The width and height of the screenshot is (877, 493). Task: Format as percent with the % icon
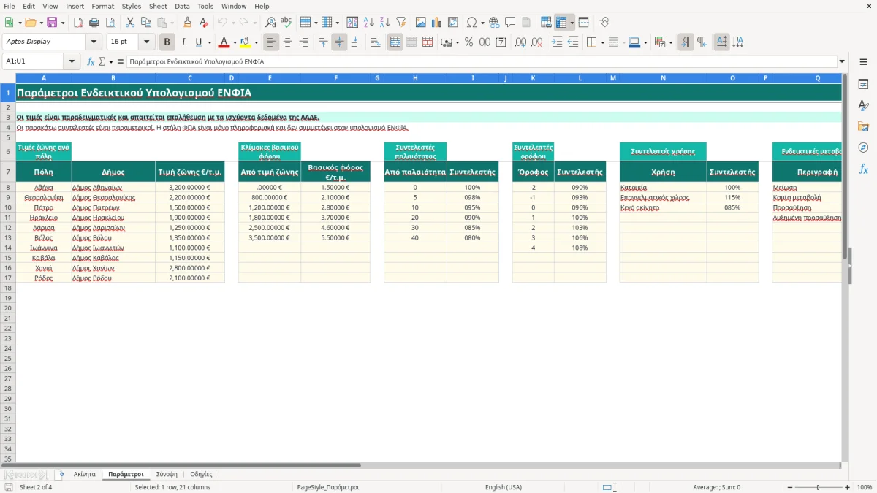coord(468,42)
